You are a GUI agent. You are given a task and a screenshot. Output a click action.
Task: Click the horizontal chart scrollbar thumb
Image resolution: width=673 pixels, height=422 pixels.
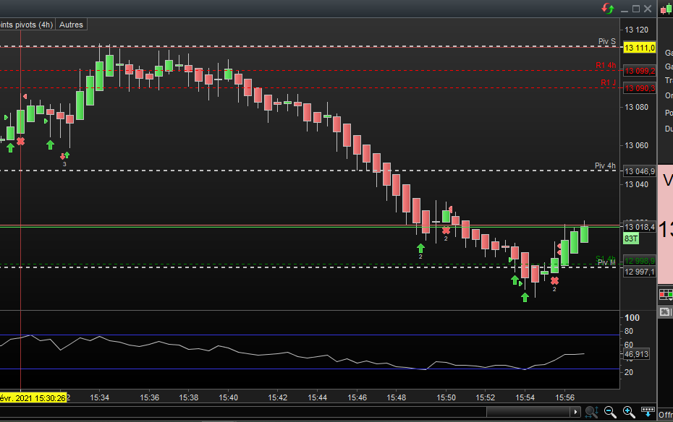pos(528,412)
